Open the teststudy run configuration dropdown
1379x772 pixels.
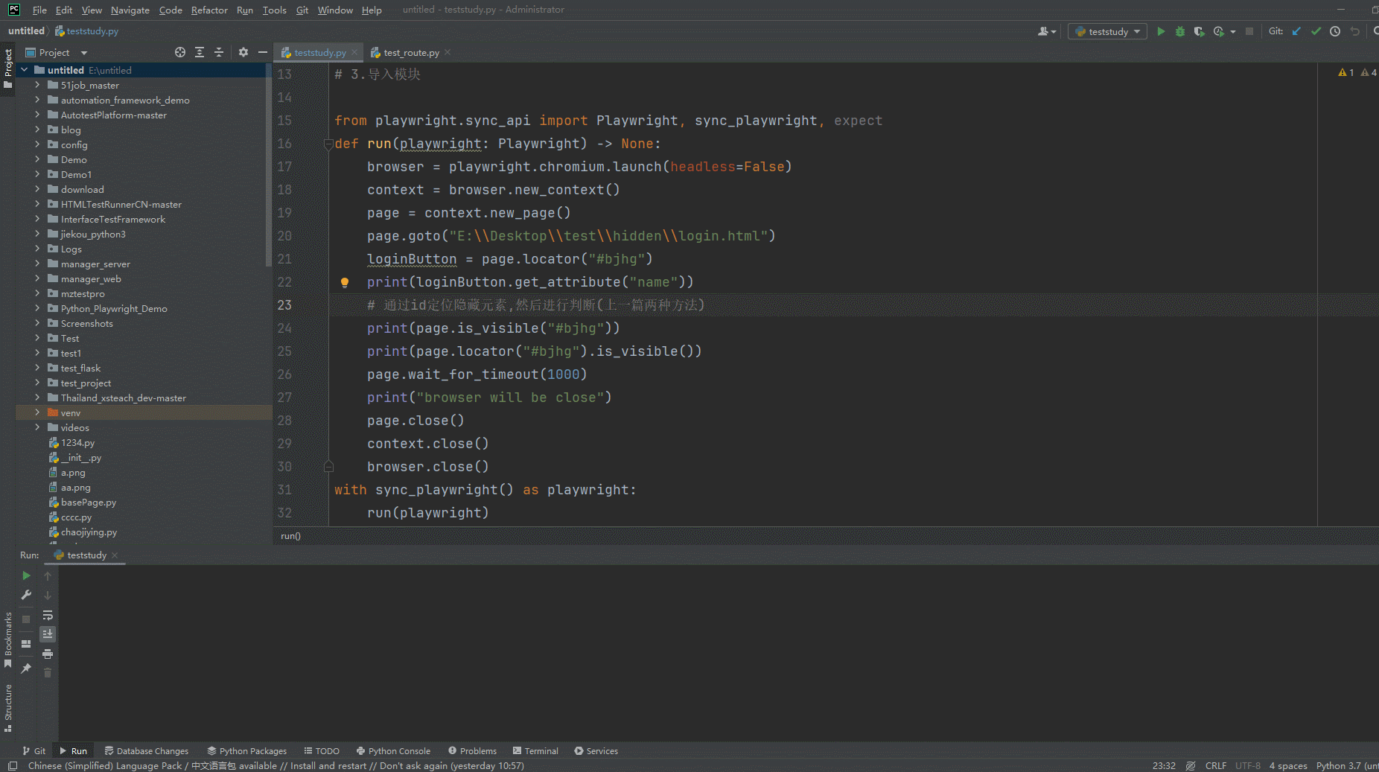tap(1108, 31)
